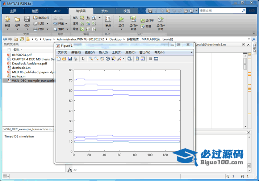Open the Desktop (桌面) menu in Figure 1

(130, 52)
